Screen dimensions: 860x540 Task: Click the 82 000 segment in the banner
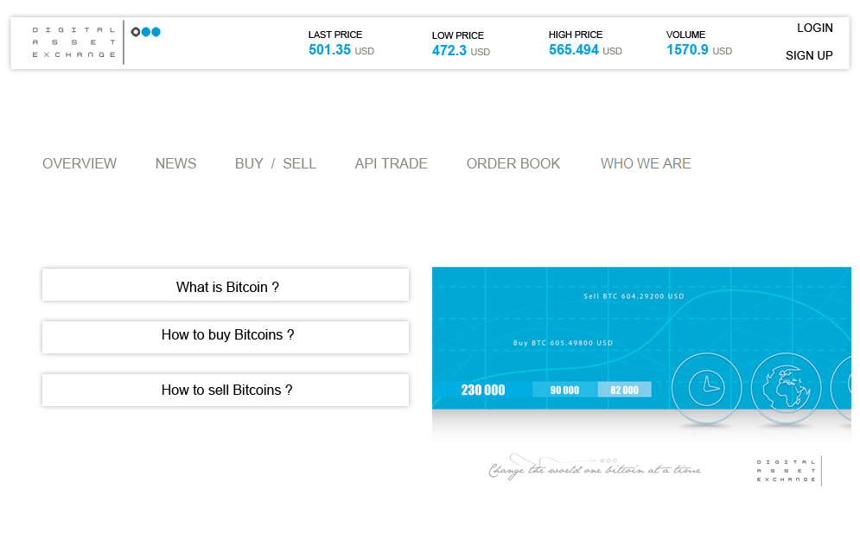[625, 390]
